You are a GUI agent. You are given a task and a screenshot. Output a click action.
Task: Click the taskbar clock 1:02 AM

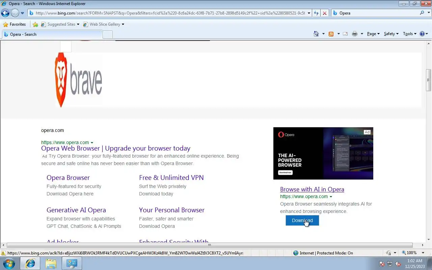(x=414, y=261)
